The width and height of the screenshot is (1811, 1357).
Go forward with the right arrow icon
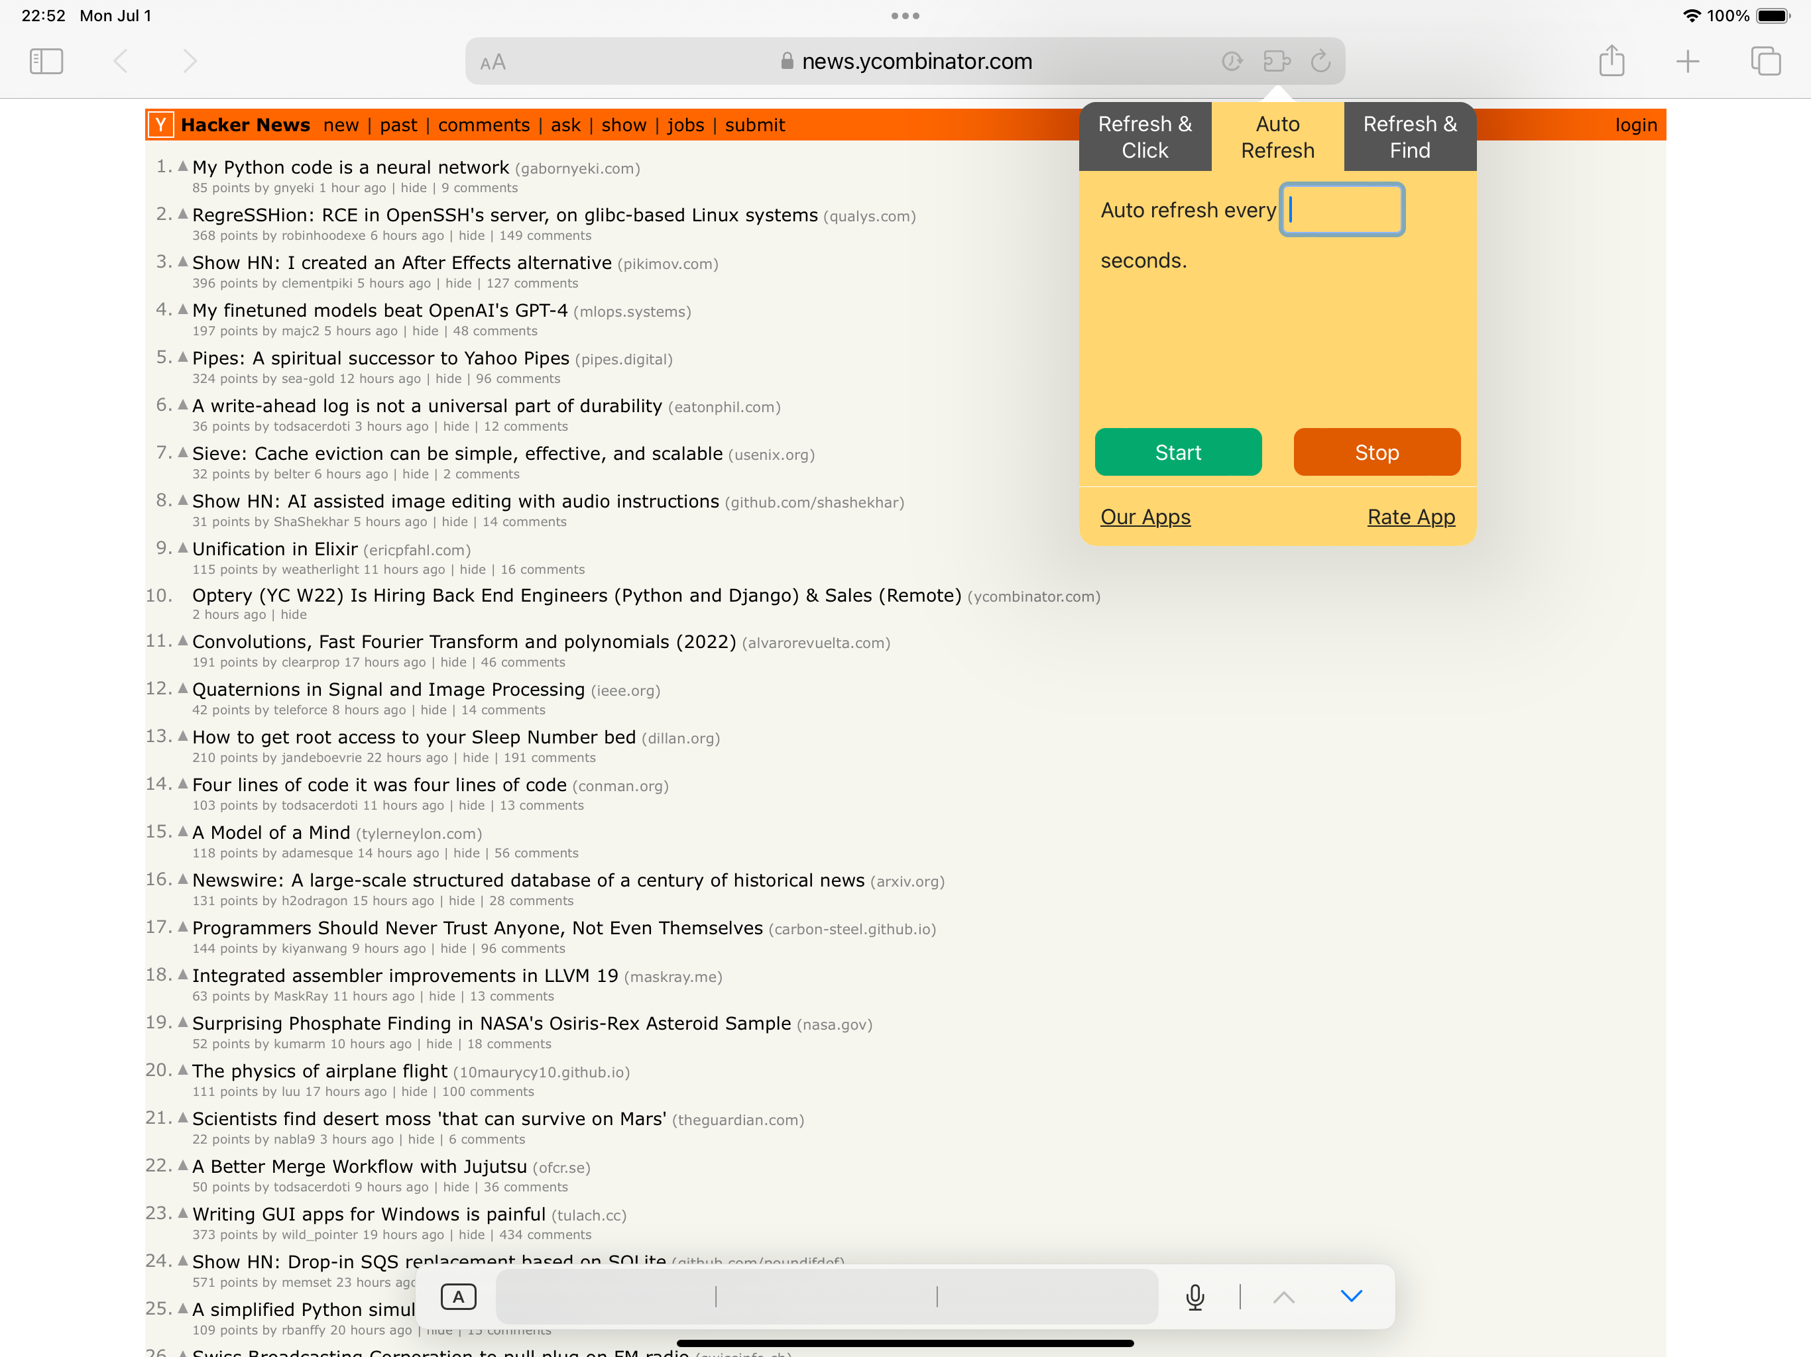tap(189, 62)
